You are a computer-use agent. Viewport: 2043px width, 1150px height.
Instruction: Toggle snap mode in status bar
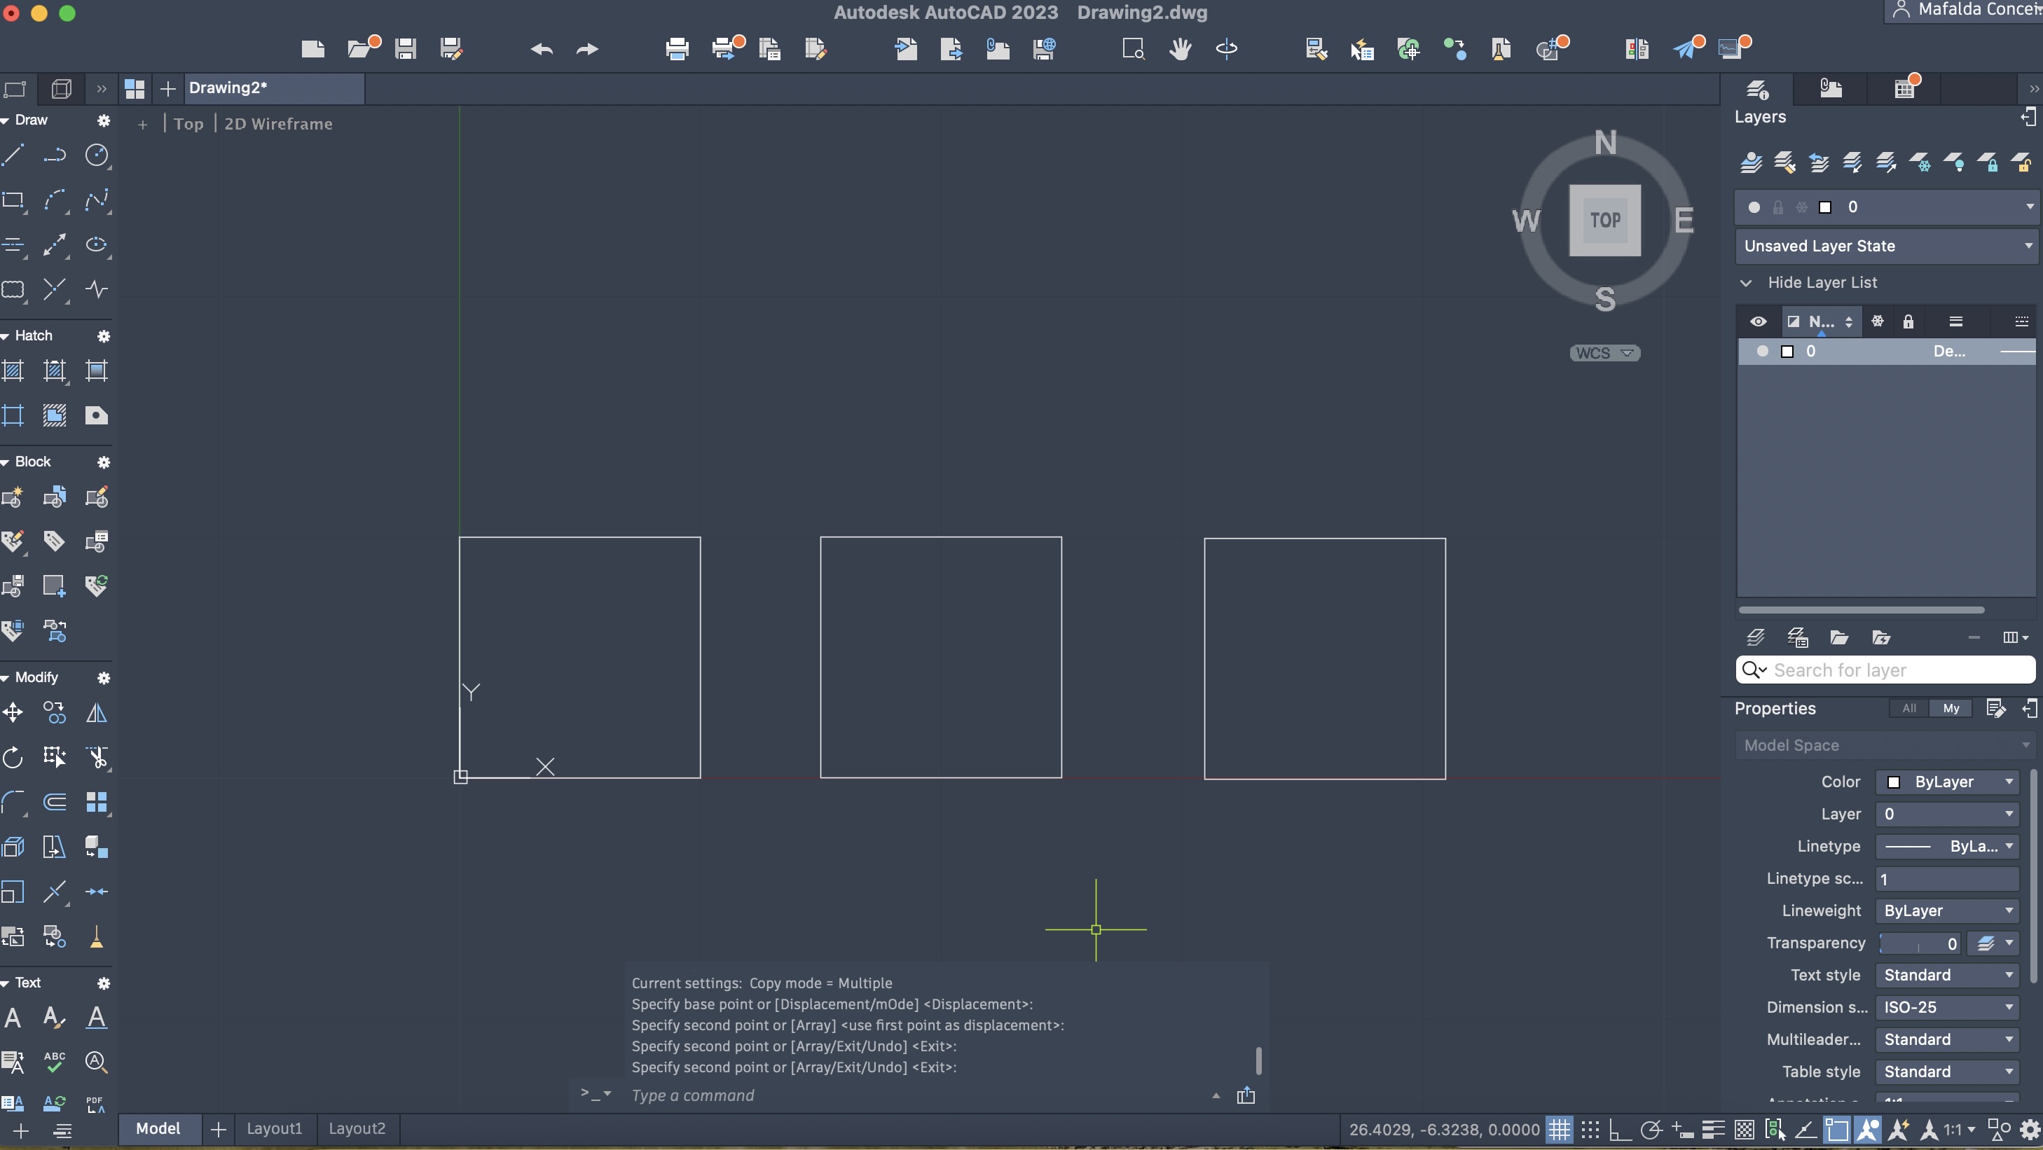(1590, 1130)
